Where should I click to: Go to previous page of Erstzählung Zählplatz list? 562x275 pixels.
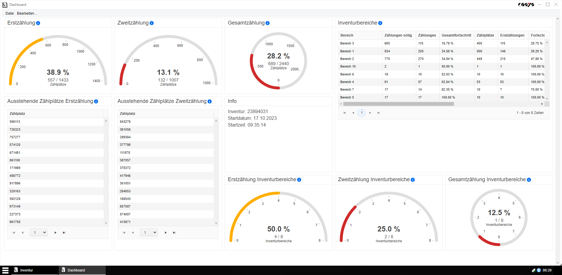coord(23,233)
